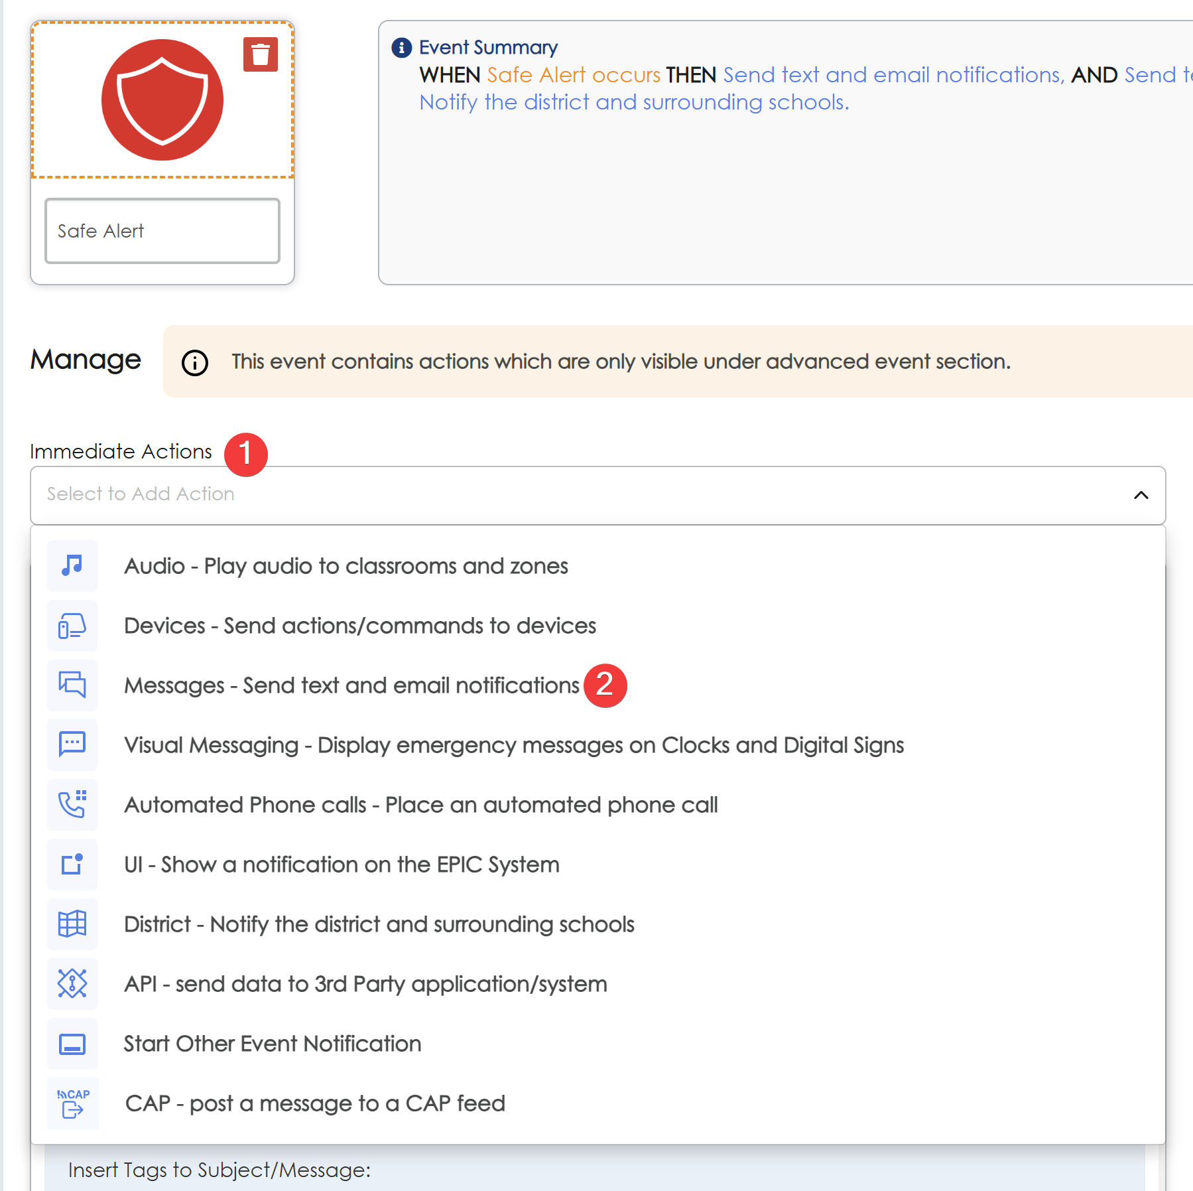The image size is (1193, 1191).
Task: Click the API integration icon
Action: 72,983
